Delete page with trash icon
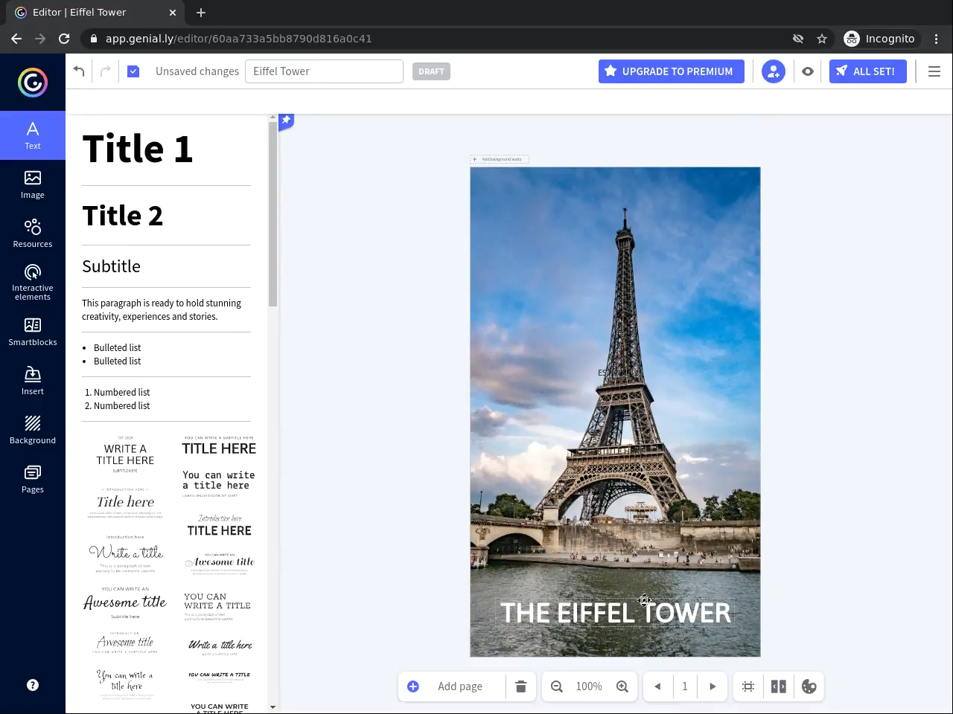The image size is (953, 714). point(521,686)
